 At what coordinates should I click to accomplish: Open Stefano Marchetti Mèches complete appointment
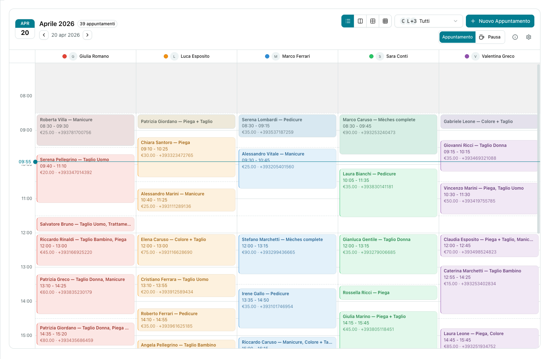[x=288, y=254]
